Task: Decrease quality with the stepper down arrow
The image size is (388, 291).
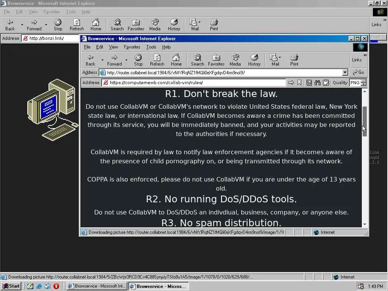Action: click(x=363, y=84)
